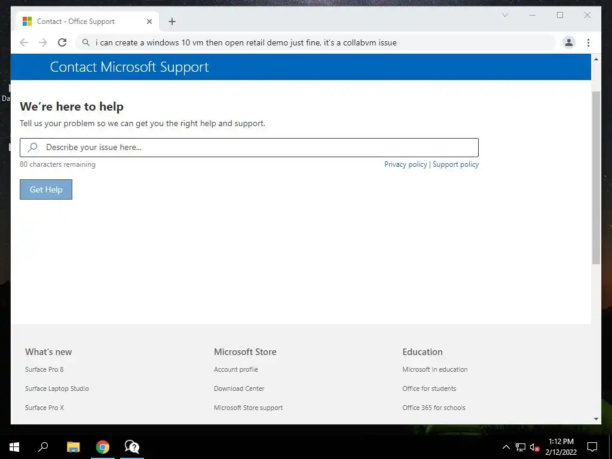The height and width of the screenshot is (459, 612).
Task: Click the Chrome taskbar icon
Action: coord(103,447)
